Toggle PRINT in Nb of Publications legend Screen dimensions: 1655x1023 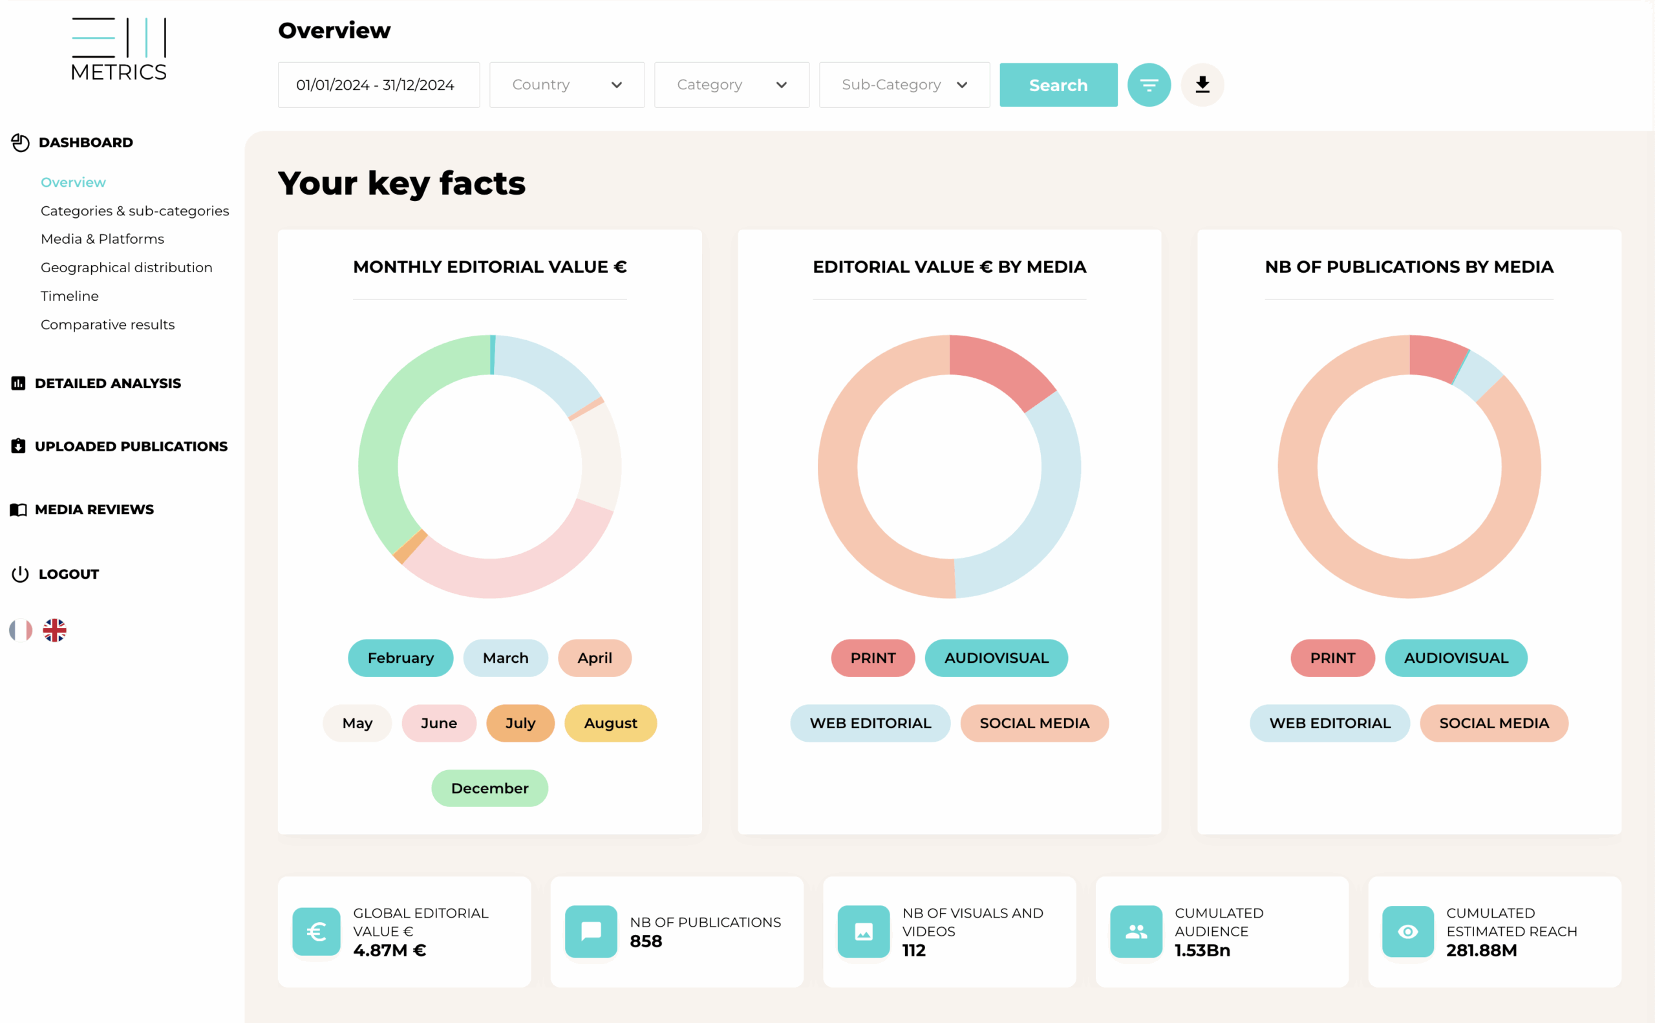(x=1332, y=658)
